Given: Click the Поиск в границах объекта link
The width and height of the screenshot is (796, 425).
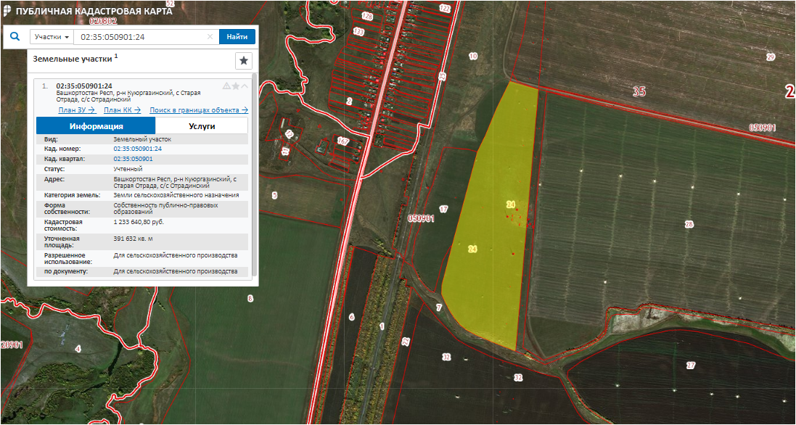Looking at the screenshot, I should (199, 110).
